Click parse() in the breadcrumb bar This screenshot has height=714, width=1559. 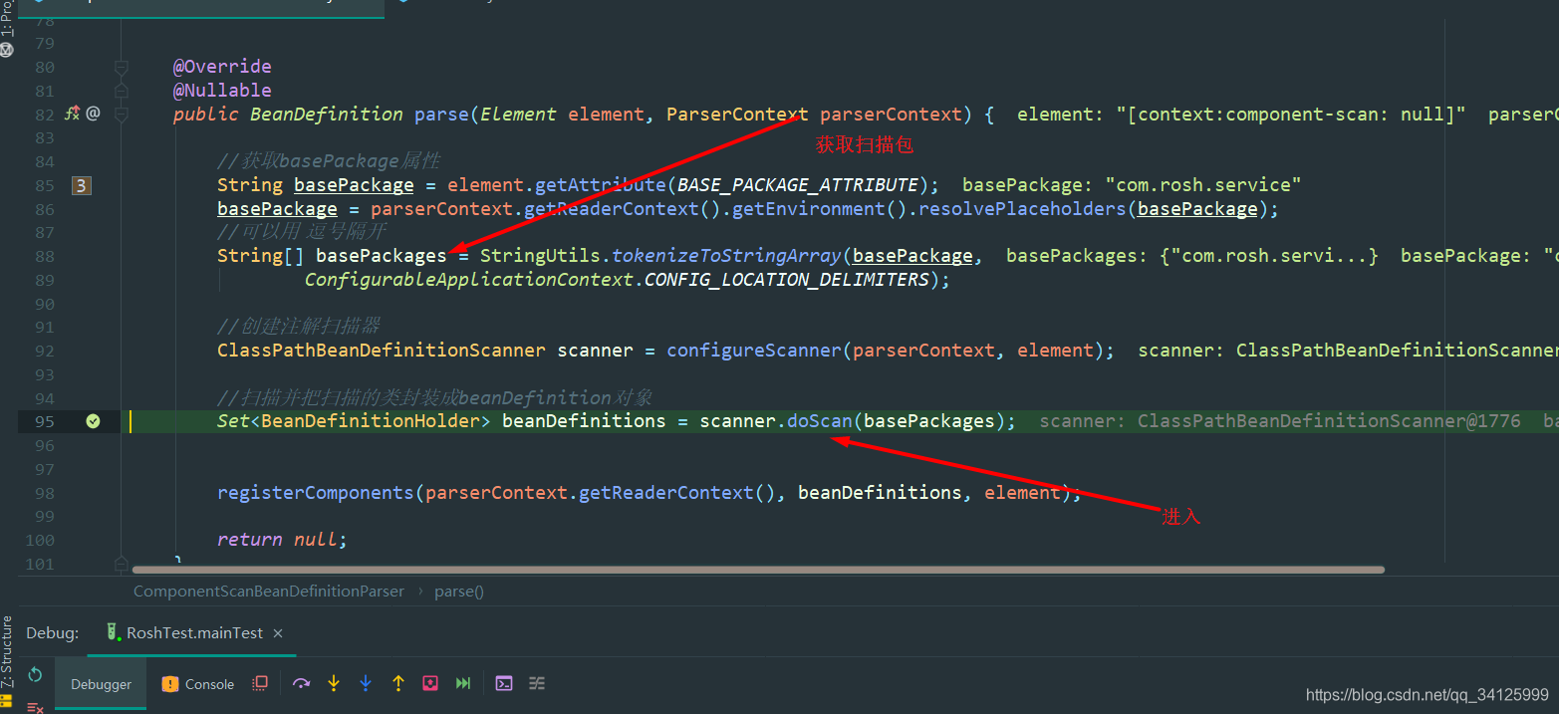pyautogui.click(x=459, y=591)
